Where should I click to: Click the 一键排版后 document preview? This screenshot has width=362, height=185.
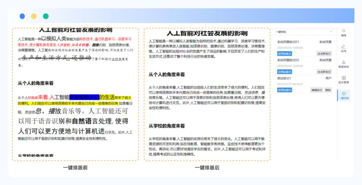point(207,94)
